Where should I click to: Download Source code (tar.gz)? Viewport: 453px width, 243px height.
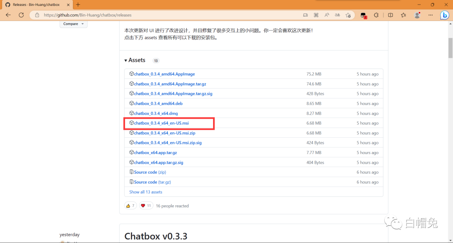click(x=152, y=182)
